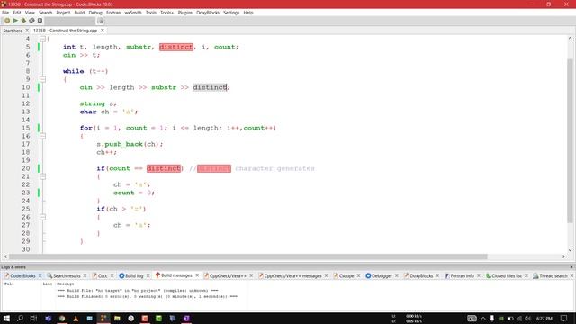Open the Build menu
This screenshot has height=324, width=576.
[x=79, y=13]
